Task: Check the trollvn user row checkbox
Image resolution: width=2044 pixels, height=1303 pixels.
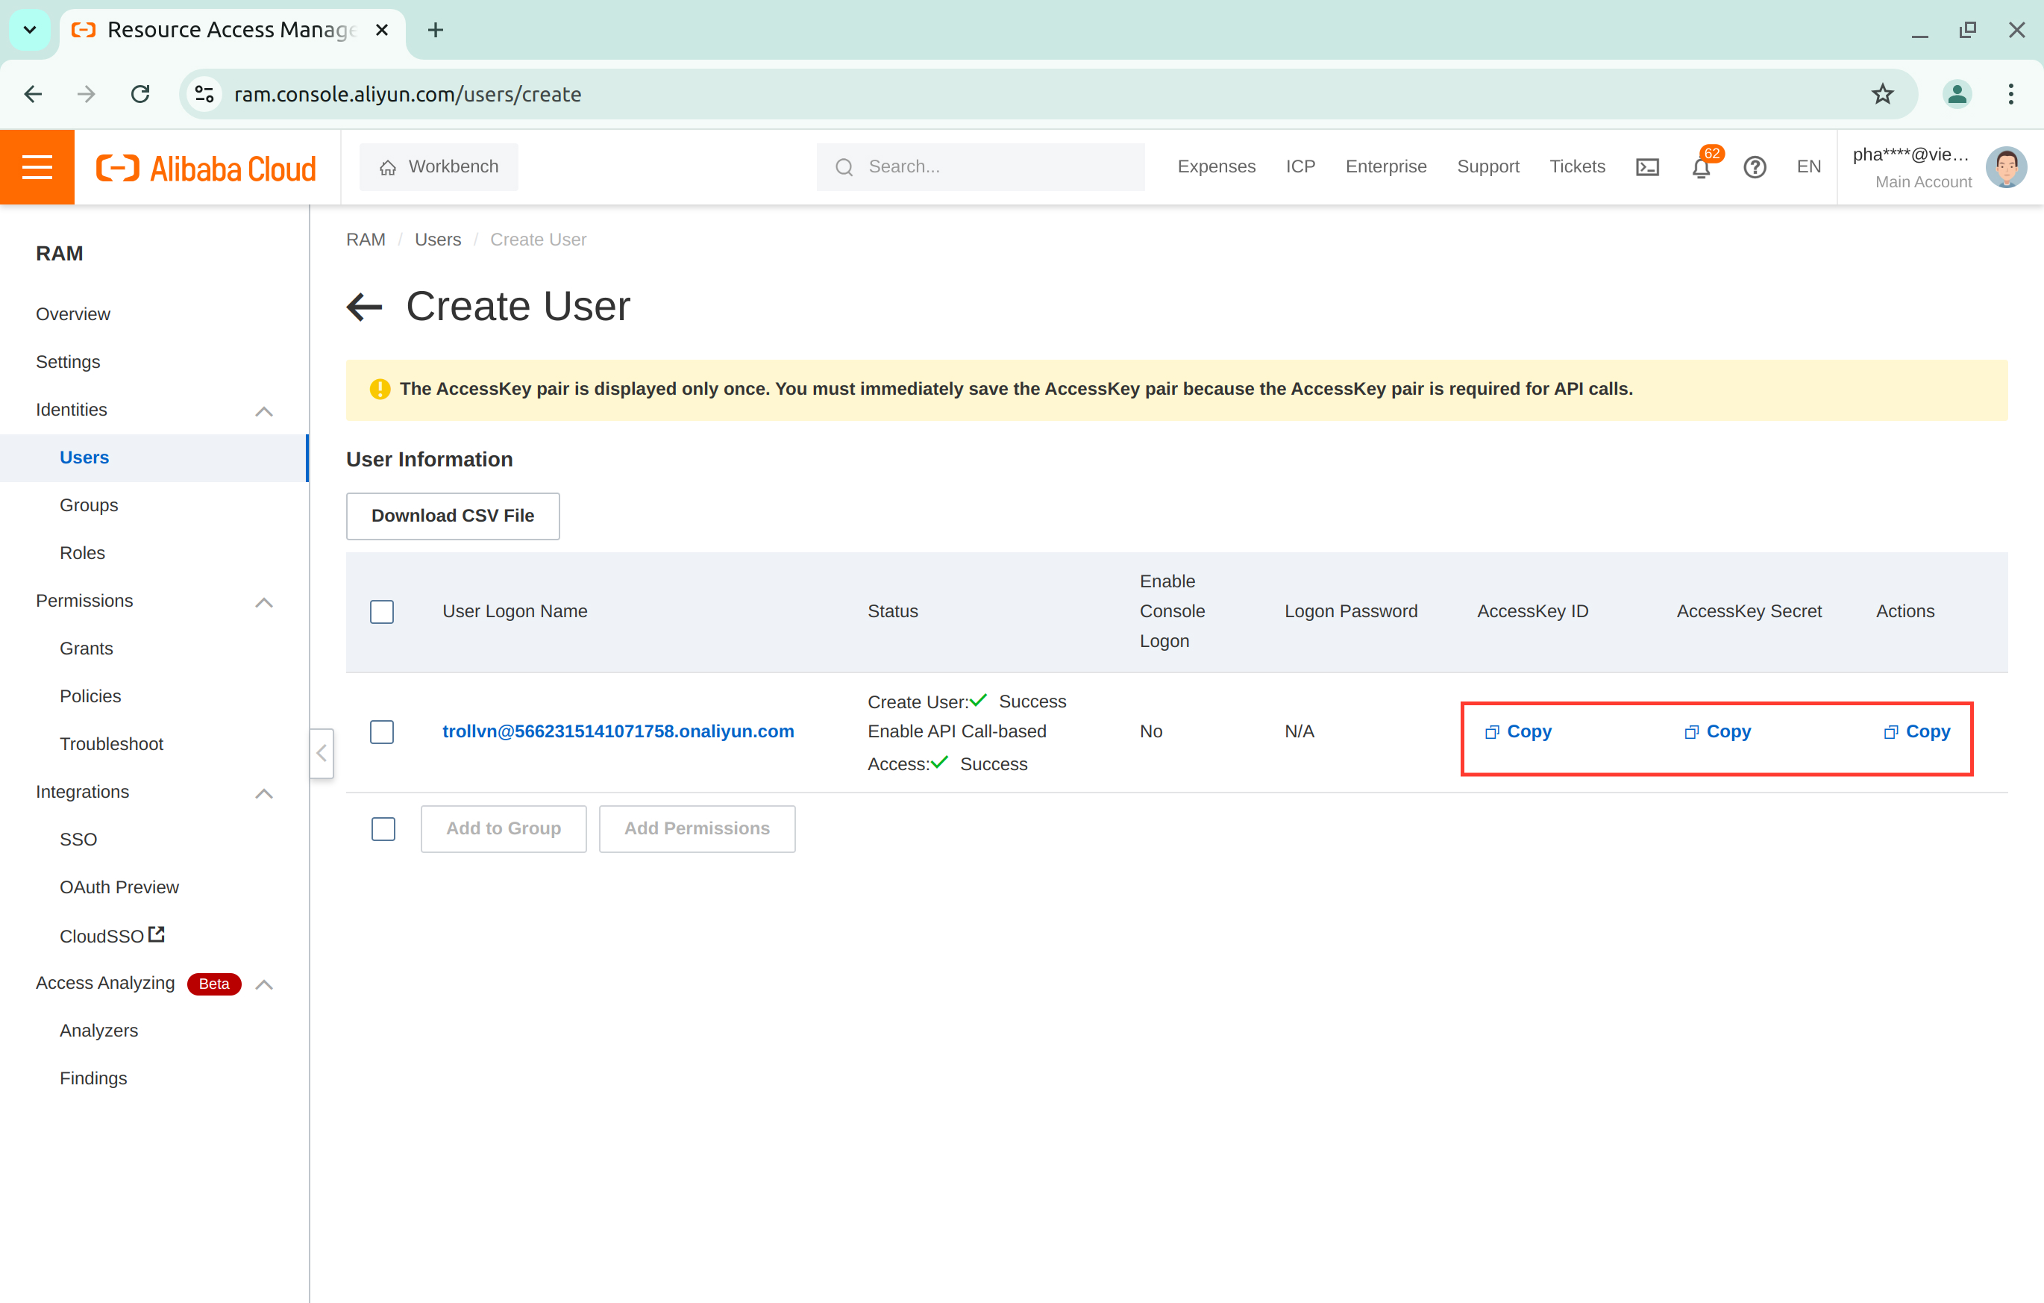Action: [382, 731]
